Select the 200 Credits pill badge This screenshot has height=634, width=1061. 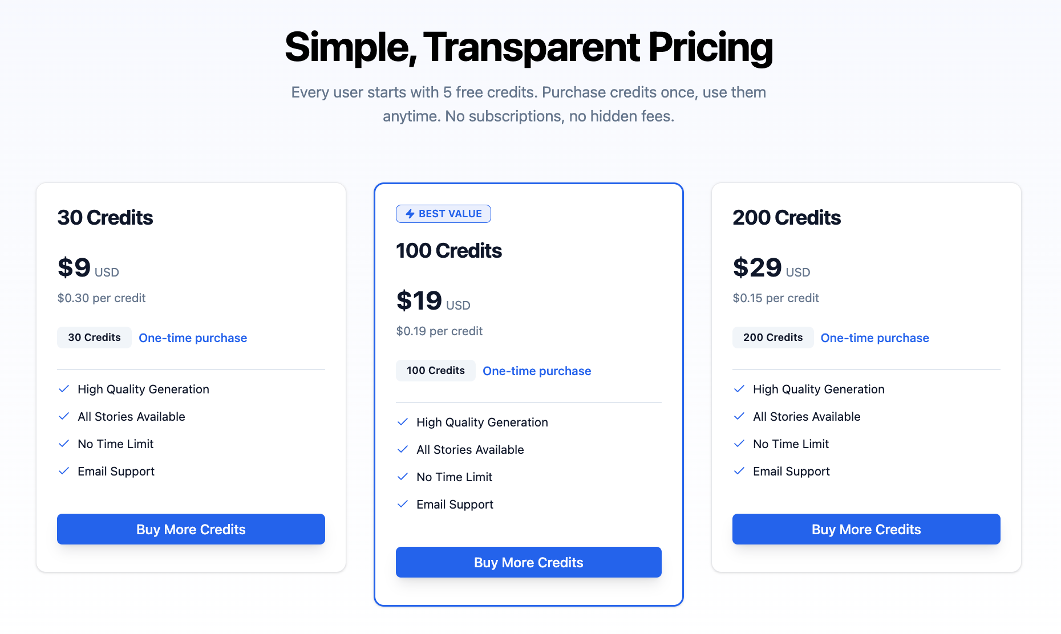tap(772, 337)
